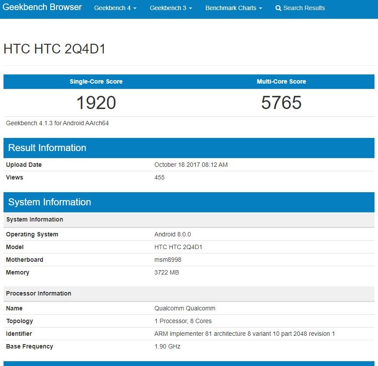Select the single-core score value 1920

96,103
